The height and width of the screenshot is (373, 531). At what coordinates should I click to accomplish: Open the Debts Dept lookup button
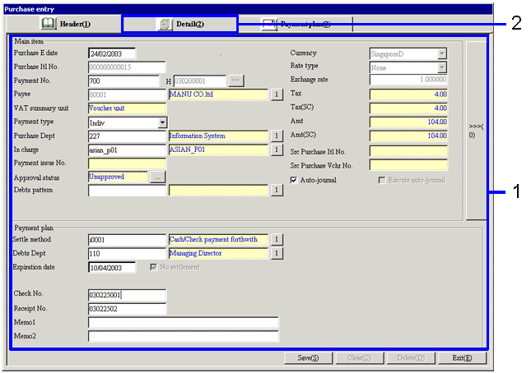click(x=277, y=254)
